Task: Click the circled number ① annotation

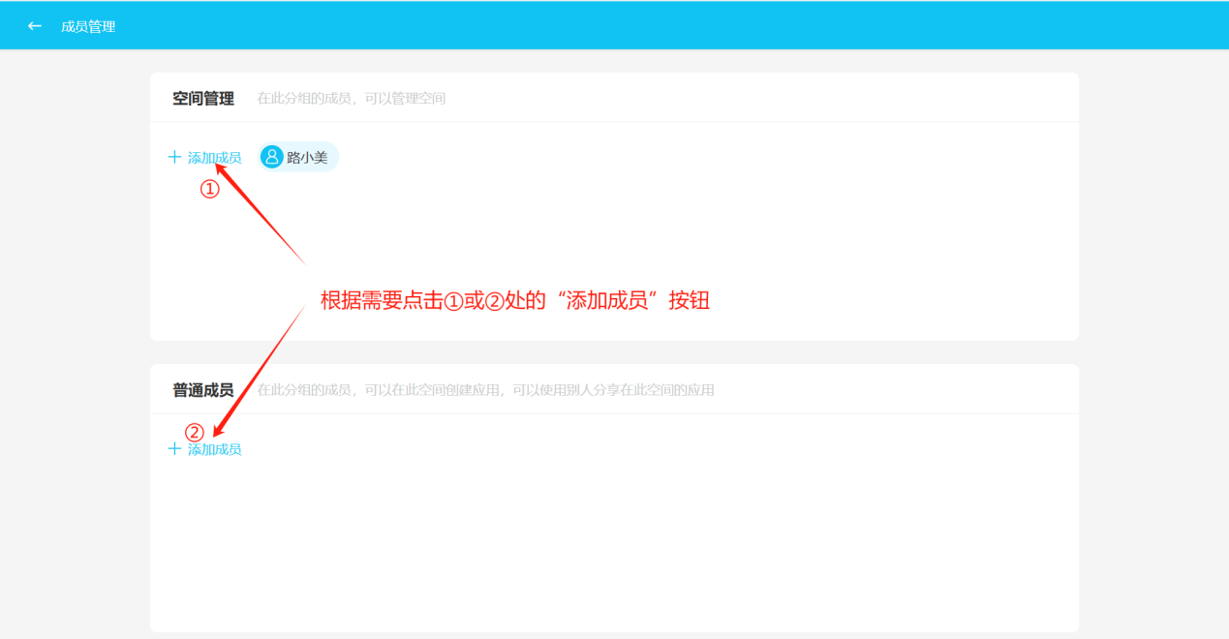Action: (x=210, y=190)
